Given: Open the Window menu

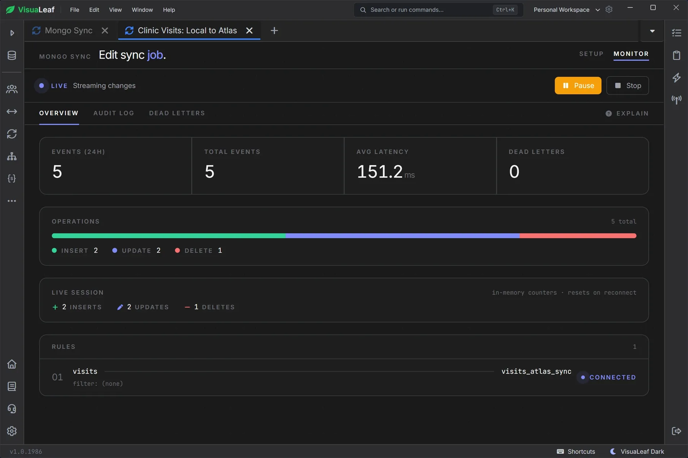Looking at the screenshot, I should (x=142, y=10).
